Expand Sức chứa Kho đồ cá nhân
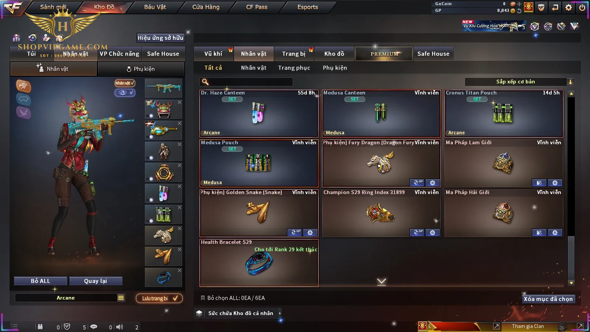590x332 pixels. point(280,313)
